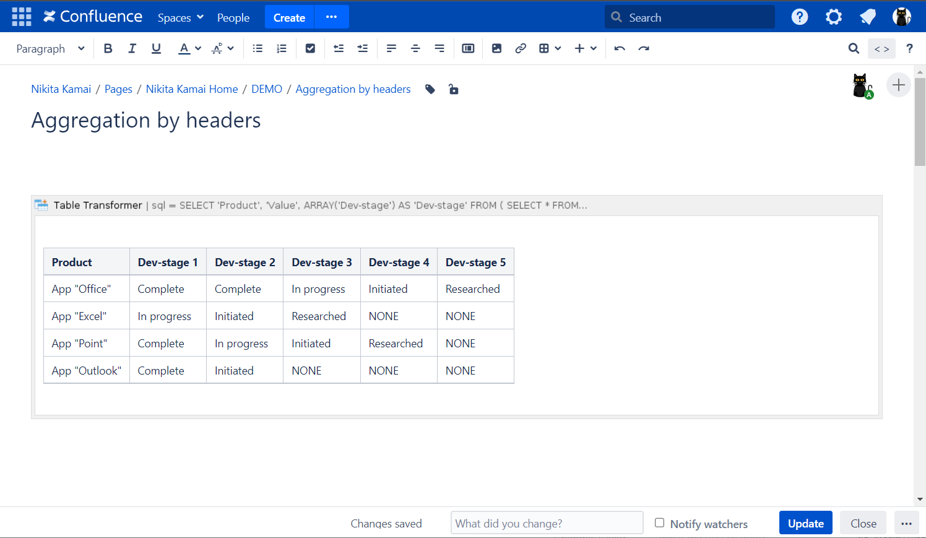Apply italic formatting
This screenshot has height=538, width=926.
132,48
